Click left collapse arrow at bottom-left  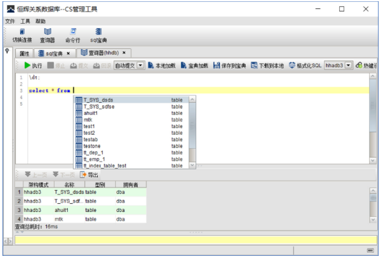tap(6, 241)
